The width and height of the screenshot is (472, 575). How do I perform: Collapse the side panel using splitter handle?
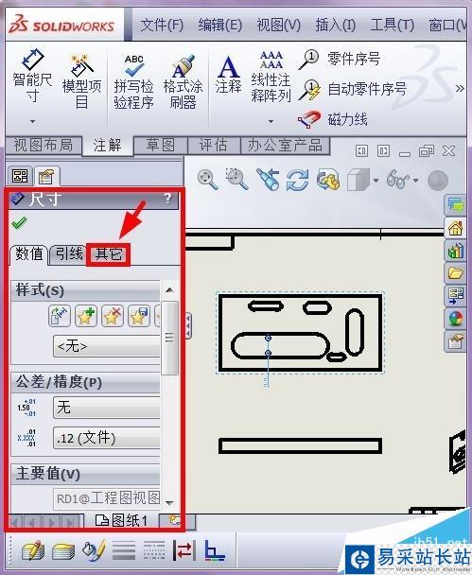188,325
